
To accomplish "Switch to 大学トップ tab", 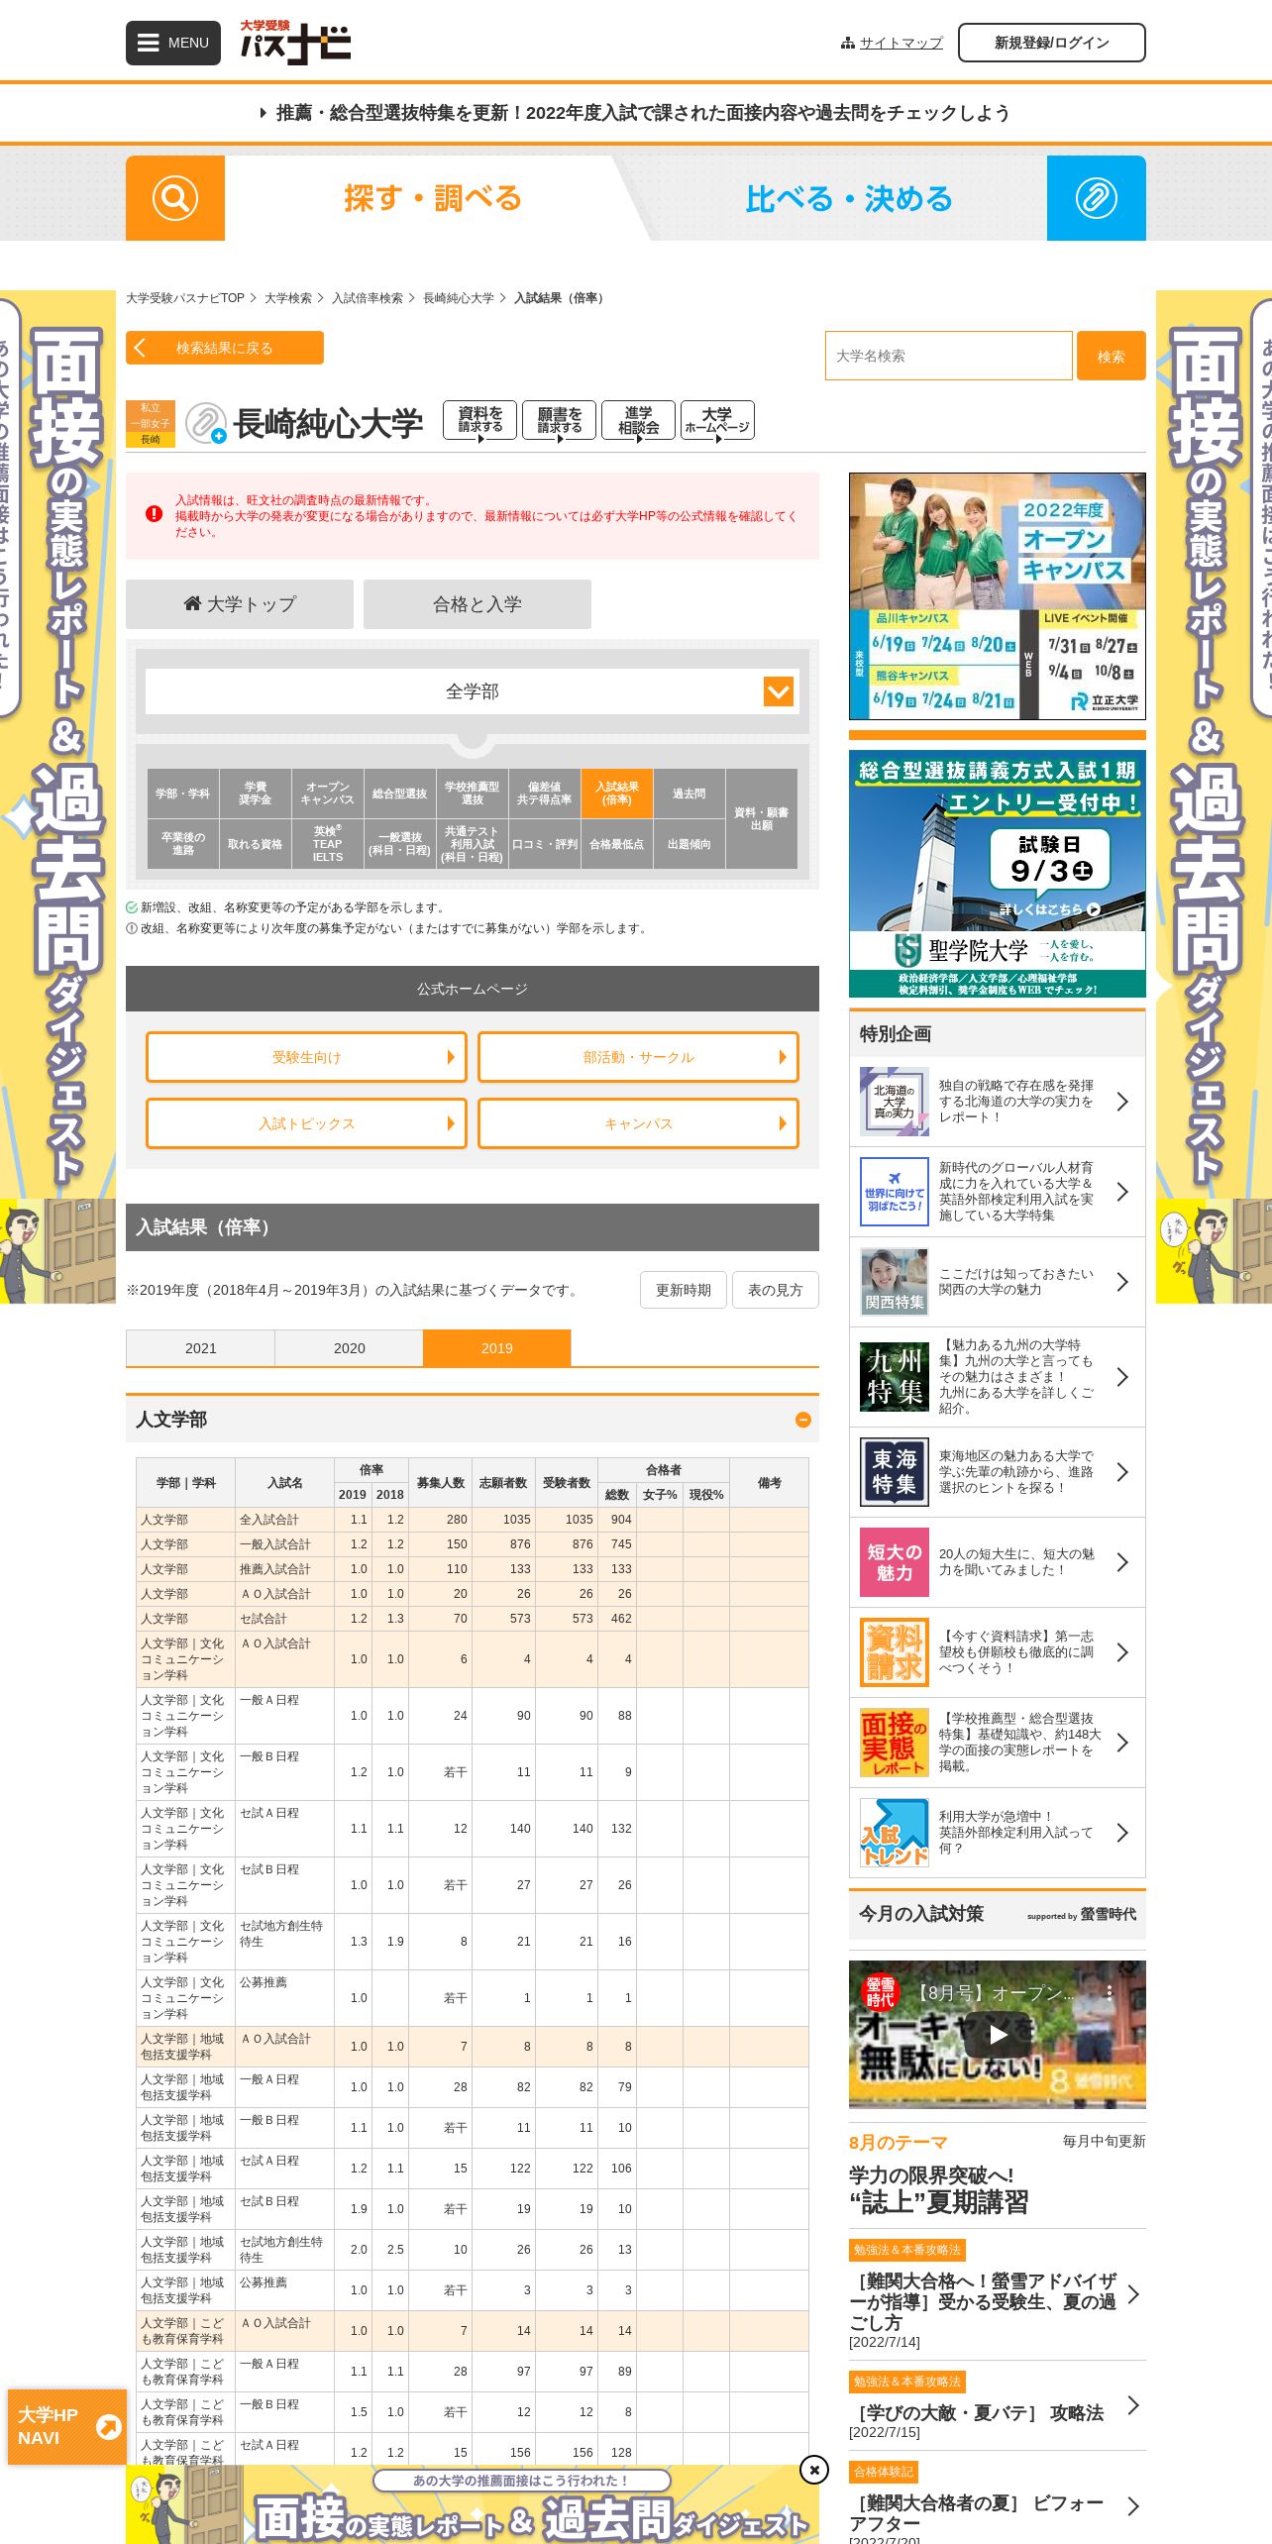I will (240, 604).
